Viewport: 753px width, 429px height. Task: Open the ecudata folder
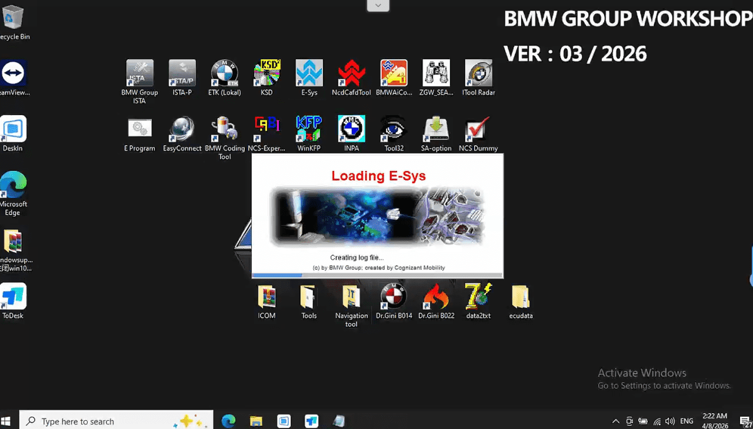(x=521, y=297)
